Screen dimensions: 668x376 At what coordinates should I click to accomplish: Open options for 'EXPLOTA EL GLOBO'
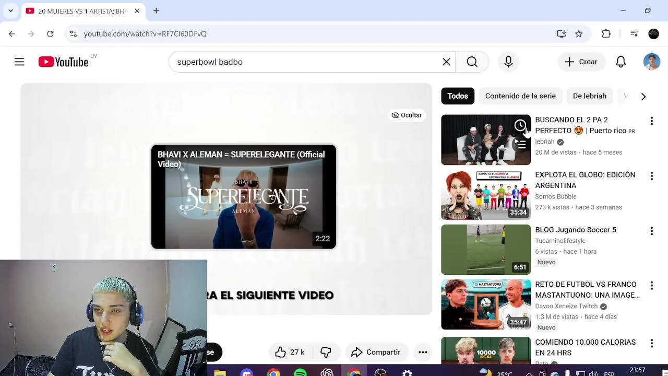coord(652,176)
